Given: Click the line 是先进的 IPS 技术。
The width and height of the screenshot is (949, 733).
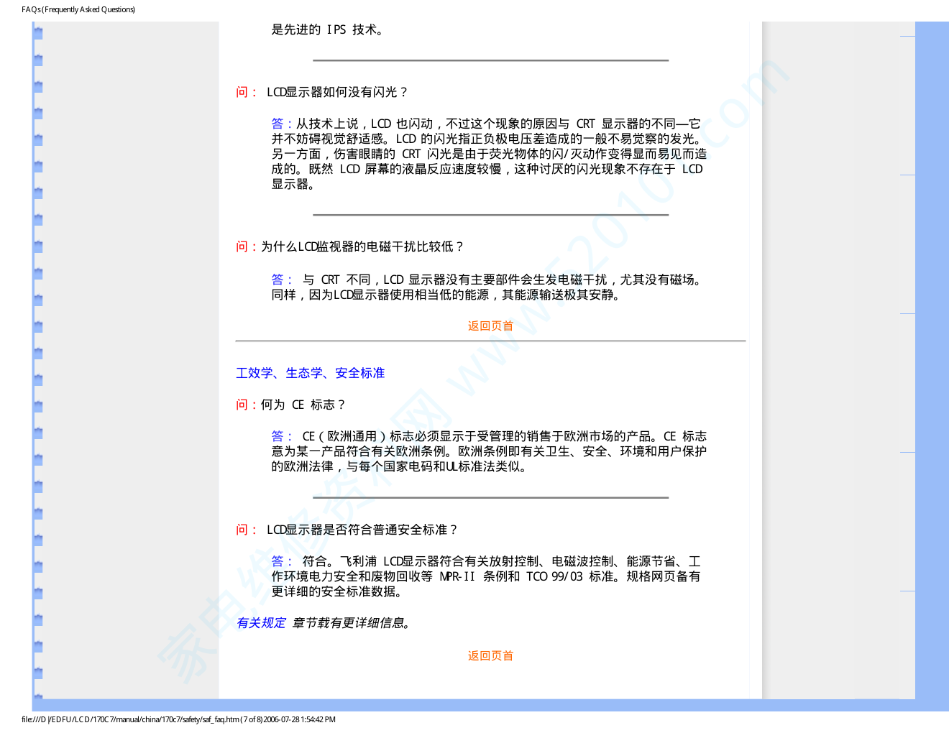Looking at the screenshot, I should pos(328,29).
